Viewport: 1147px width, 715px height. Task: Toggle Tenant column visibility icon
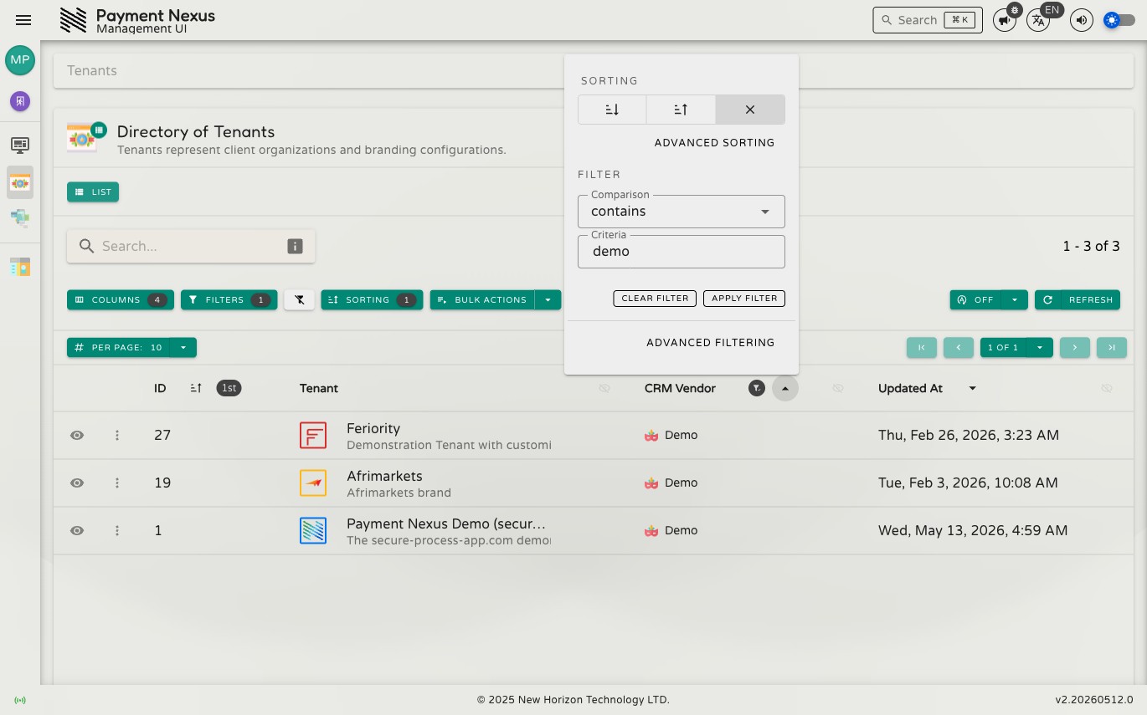(x=604, y=388)
